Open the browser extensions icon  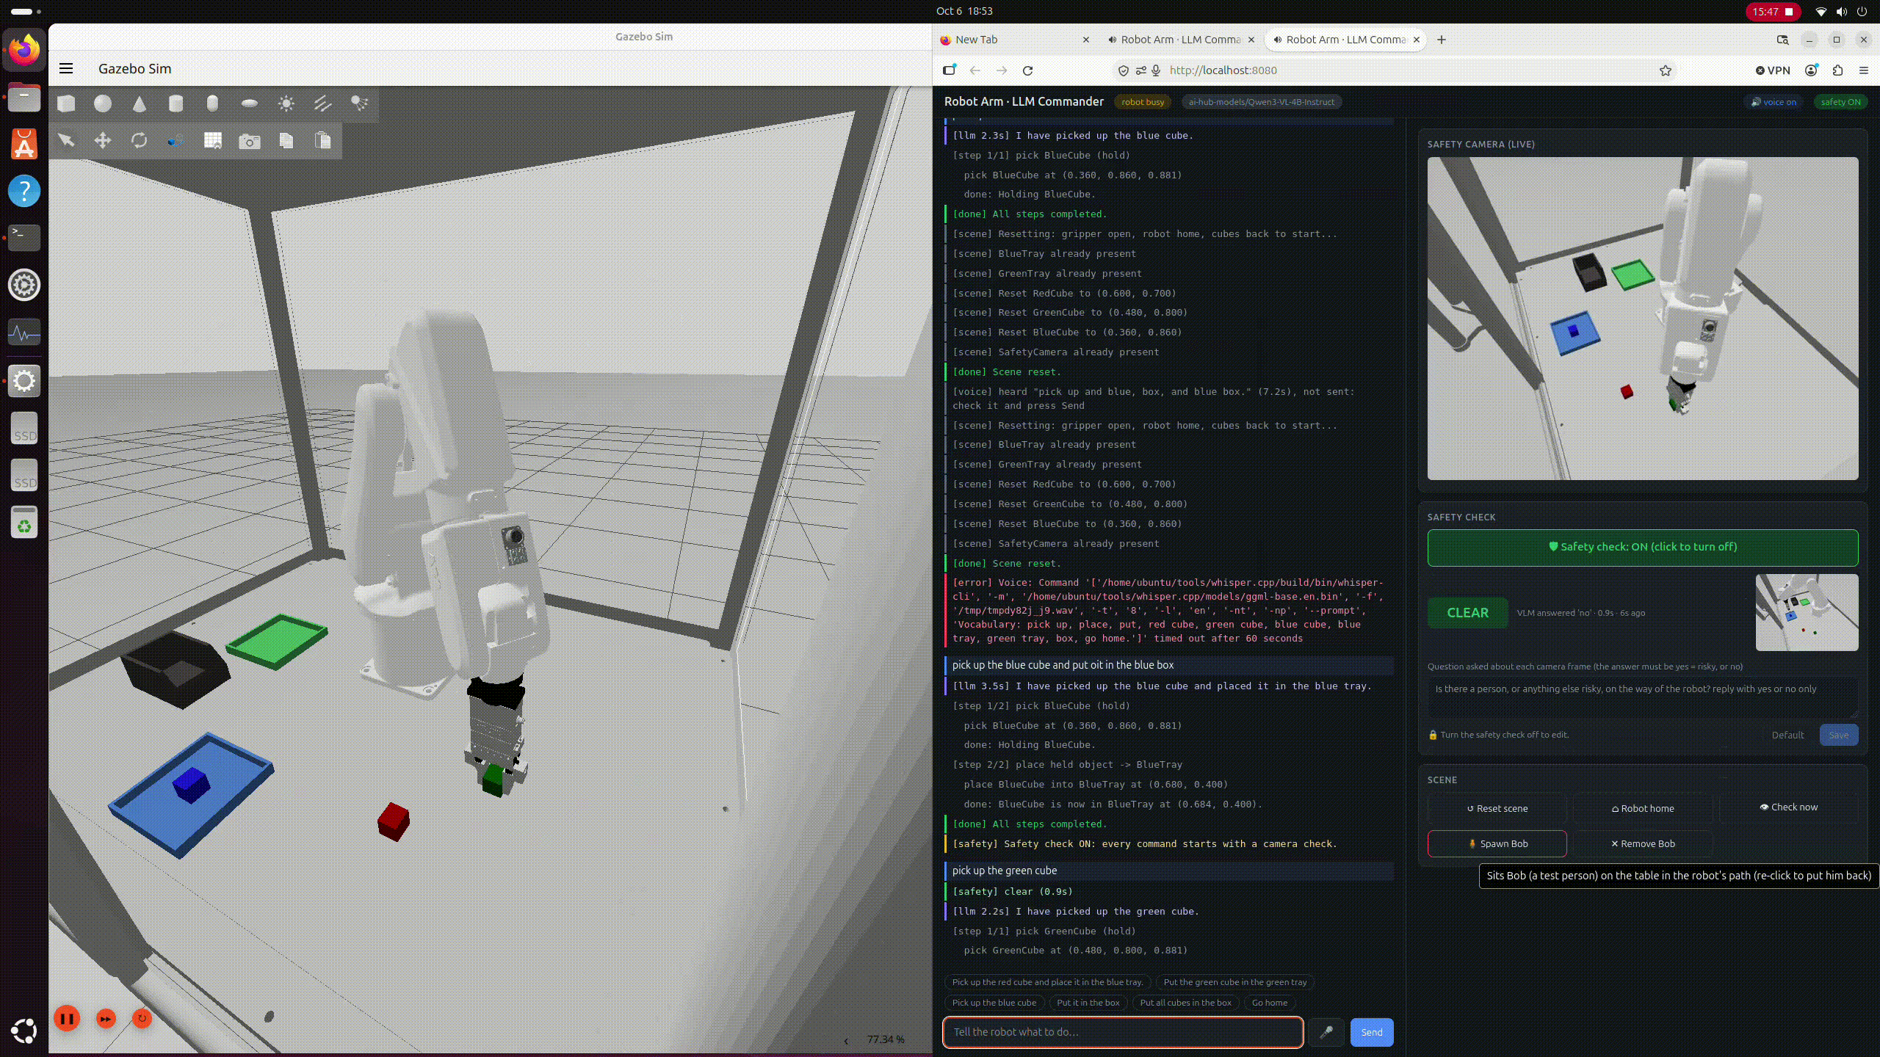click(x=1837, y=70)
